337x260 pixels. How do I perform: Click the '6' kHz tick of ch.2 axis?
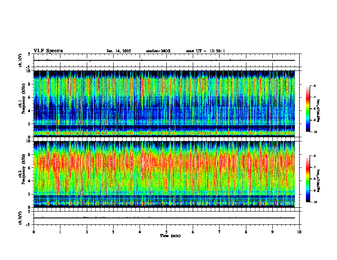tap(30, 168)
